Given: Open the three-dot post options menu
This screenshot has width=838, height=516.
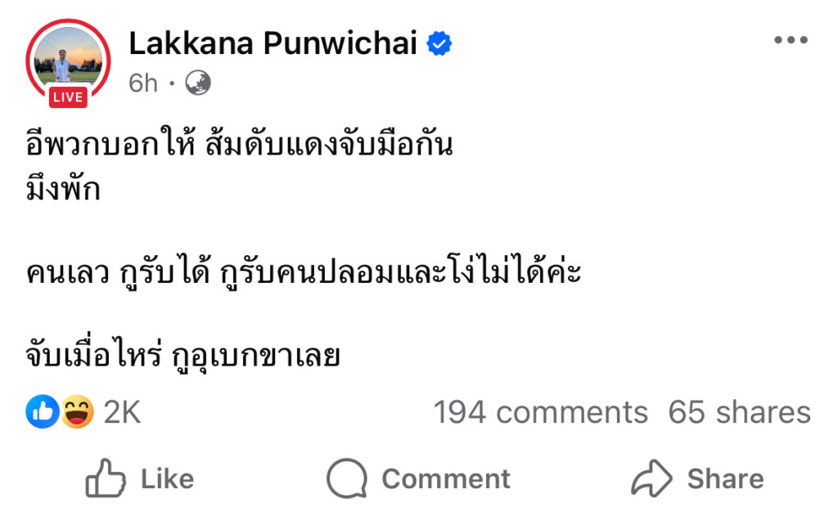Looking at the screenshot, I should point(791,42).
